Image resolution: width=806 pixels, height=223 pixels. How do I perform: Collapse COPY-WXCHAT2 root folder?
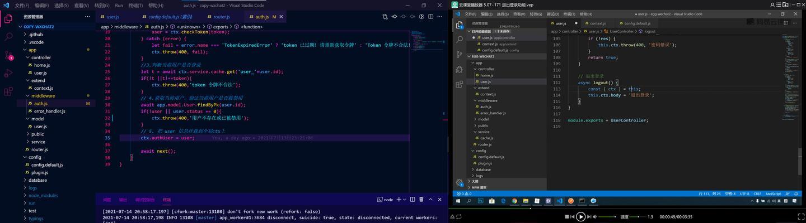pyautogui.click(x=55, y=26)
